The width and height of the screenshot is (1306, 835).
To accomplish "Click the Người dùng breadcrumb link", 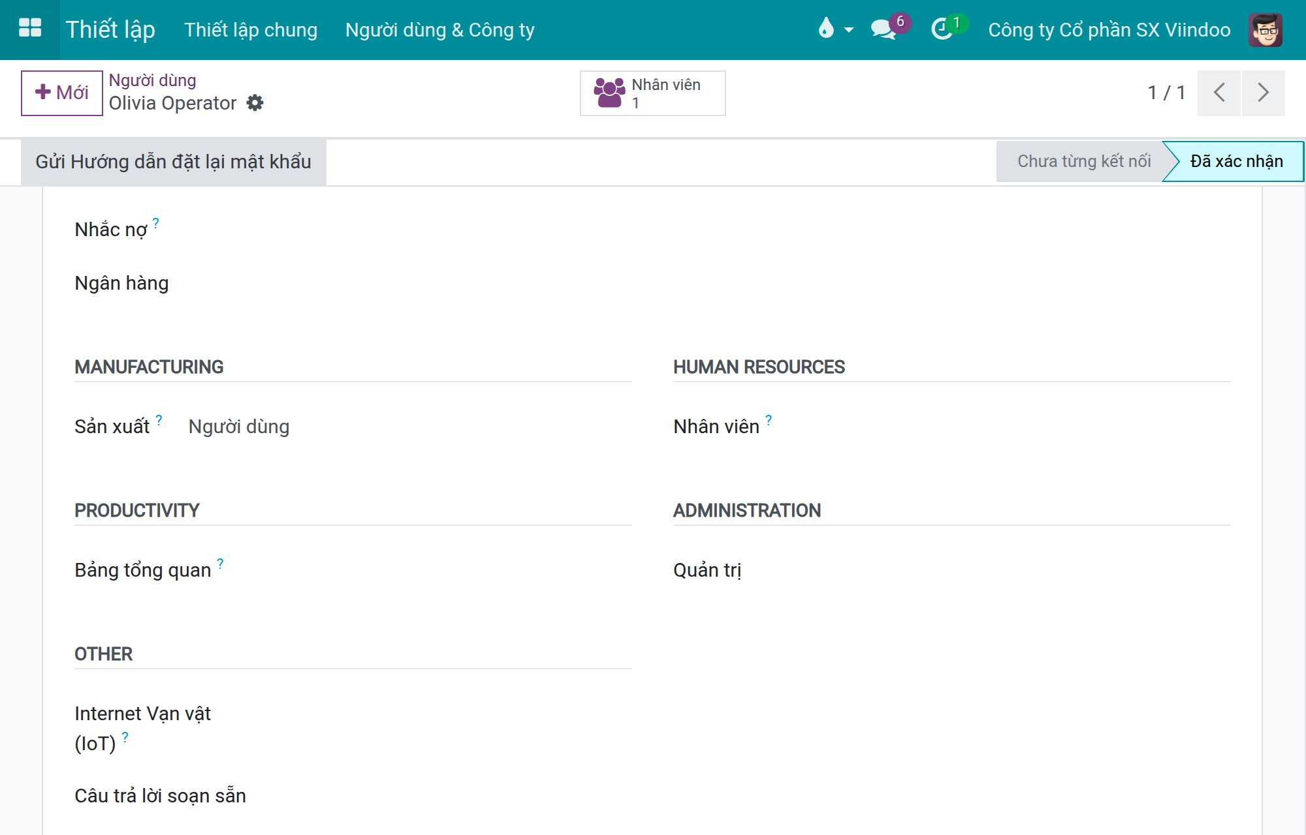I will [x=152, y=80].
